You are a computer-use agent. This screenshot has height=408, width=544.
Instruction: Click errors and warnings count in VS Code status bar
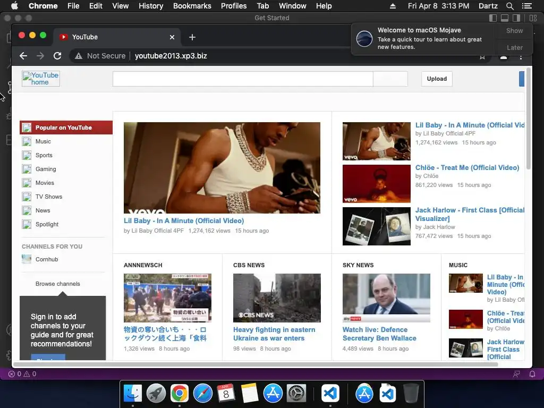22,374
